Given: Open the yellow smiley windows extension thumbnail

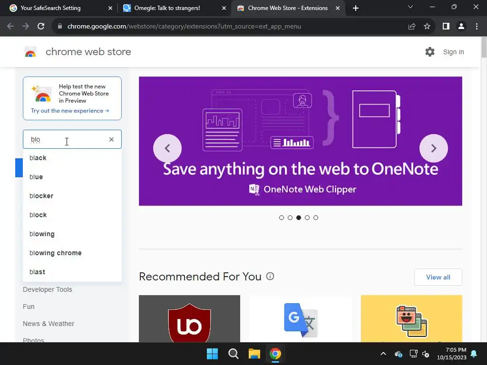Looking at the screenshot, I should [411, 319].
